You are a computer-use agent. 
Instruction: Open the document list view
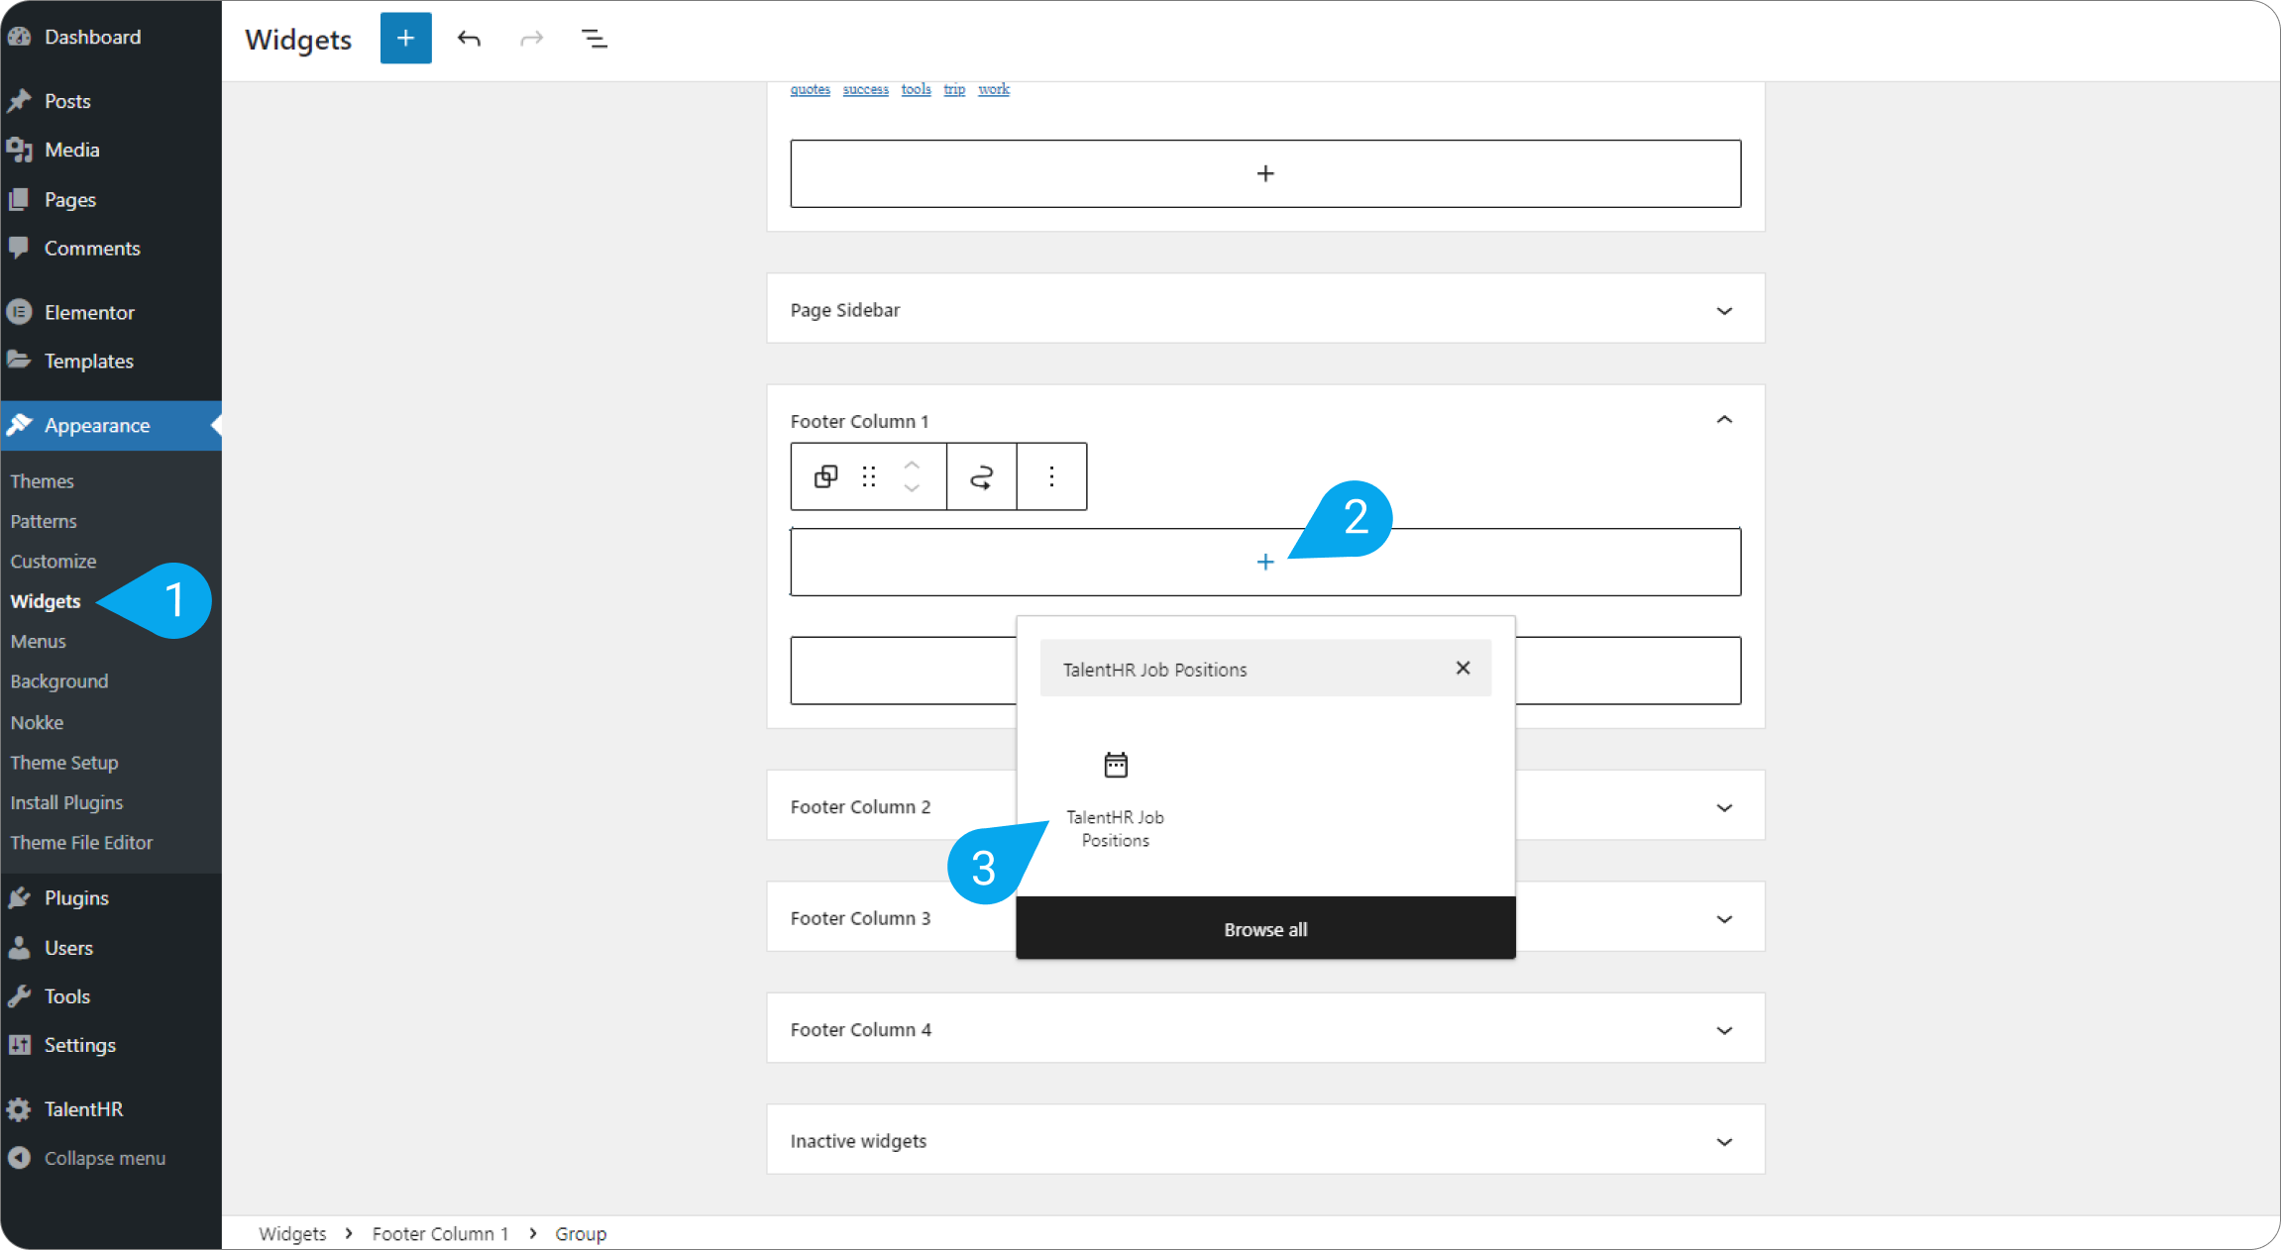pos(594,39)
